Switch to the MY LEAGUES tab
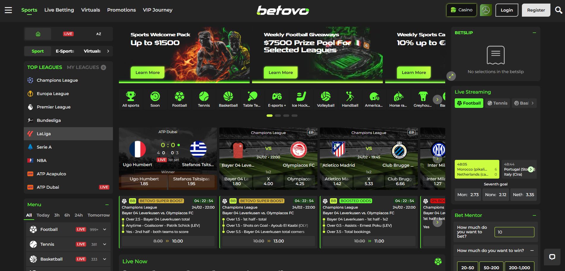The width and height of the screenshot is (565, 271). (x=83, y=67)
